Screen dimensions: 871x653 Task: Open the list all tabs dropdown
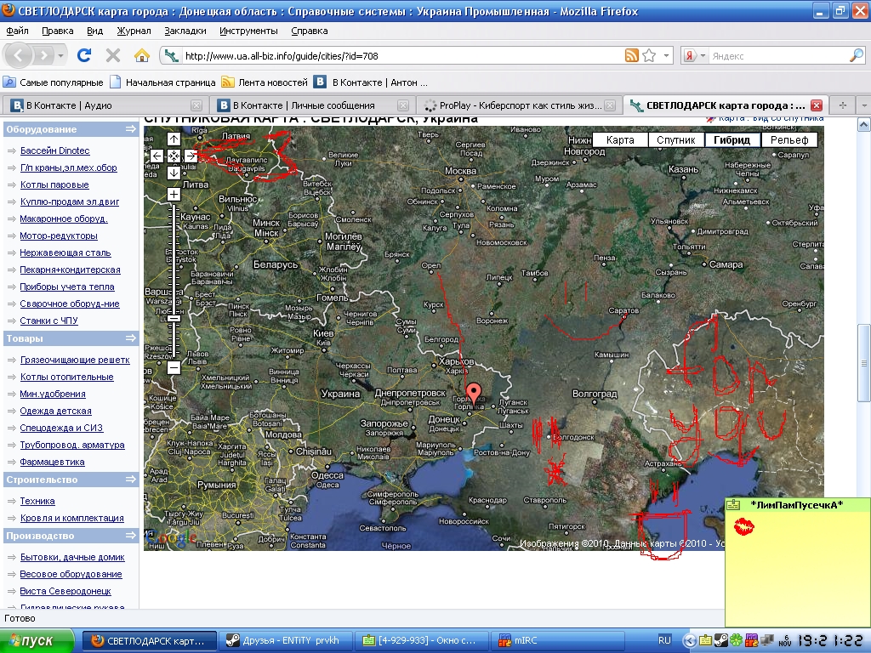[863, 105]
